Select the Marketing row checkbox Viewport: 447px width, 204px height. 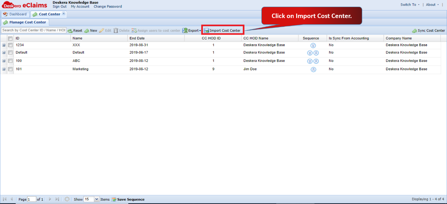pyautogui.click(x=10, y=69)
